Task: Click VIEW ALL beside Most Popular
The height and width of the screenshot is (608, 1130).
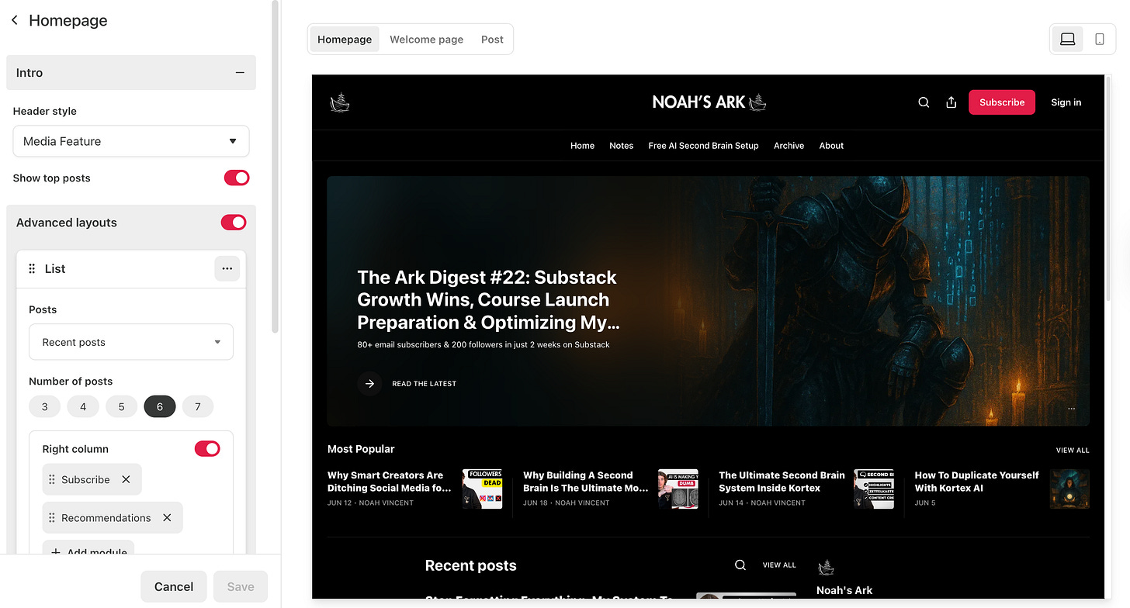Action: (1073, 450)
